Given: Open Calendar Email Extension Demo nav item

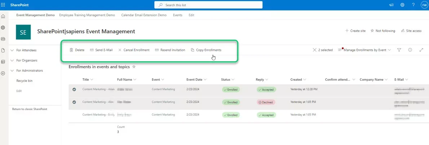Looking at the screenshot, I should coord(144,15).
